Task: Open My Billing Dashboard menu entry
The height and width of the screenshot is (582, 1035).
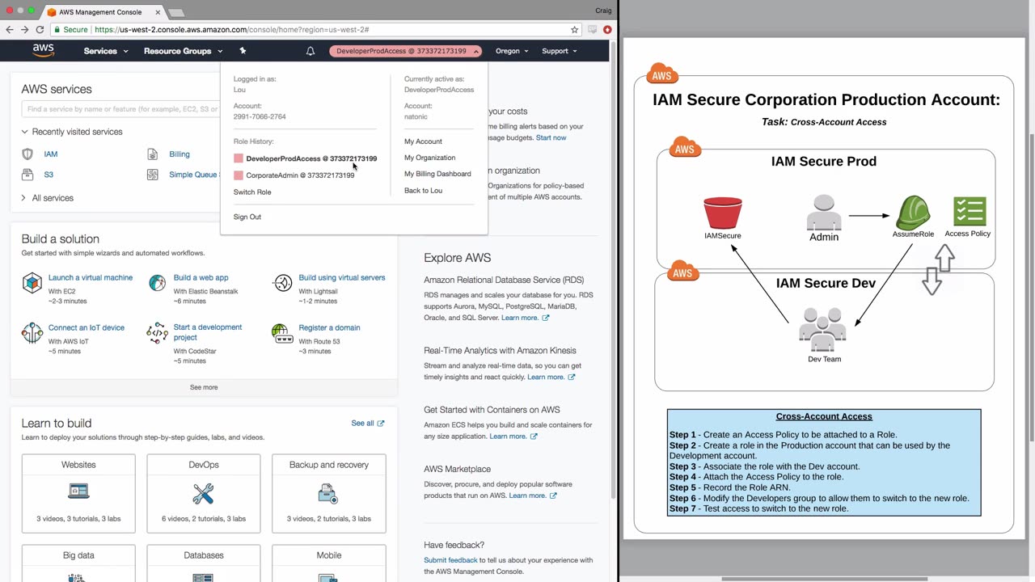Action: [x=437, y=174]
